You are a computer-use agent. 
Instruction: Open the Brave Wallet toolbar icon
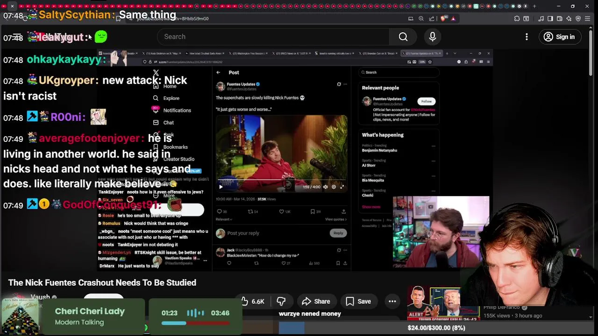[560, 19]
